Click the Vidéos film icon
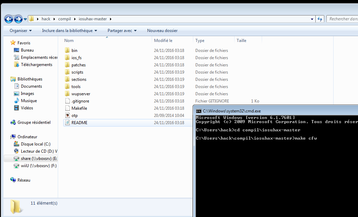Image resolution: width=358 pixels, height=217 pixels. [17, 108]
